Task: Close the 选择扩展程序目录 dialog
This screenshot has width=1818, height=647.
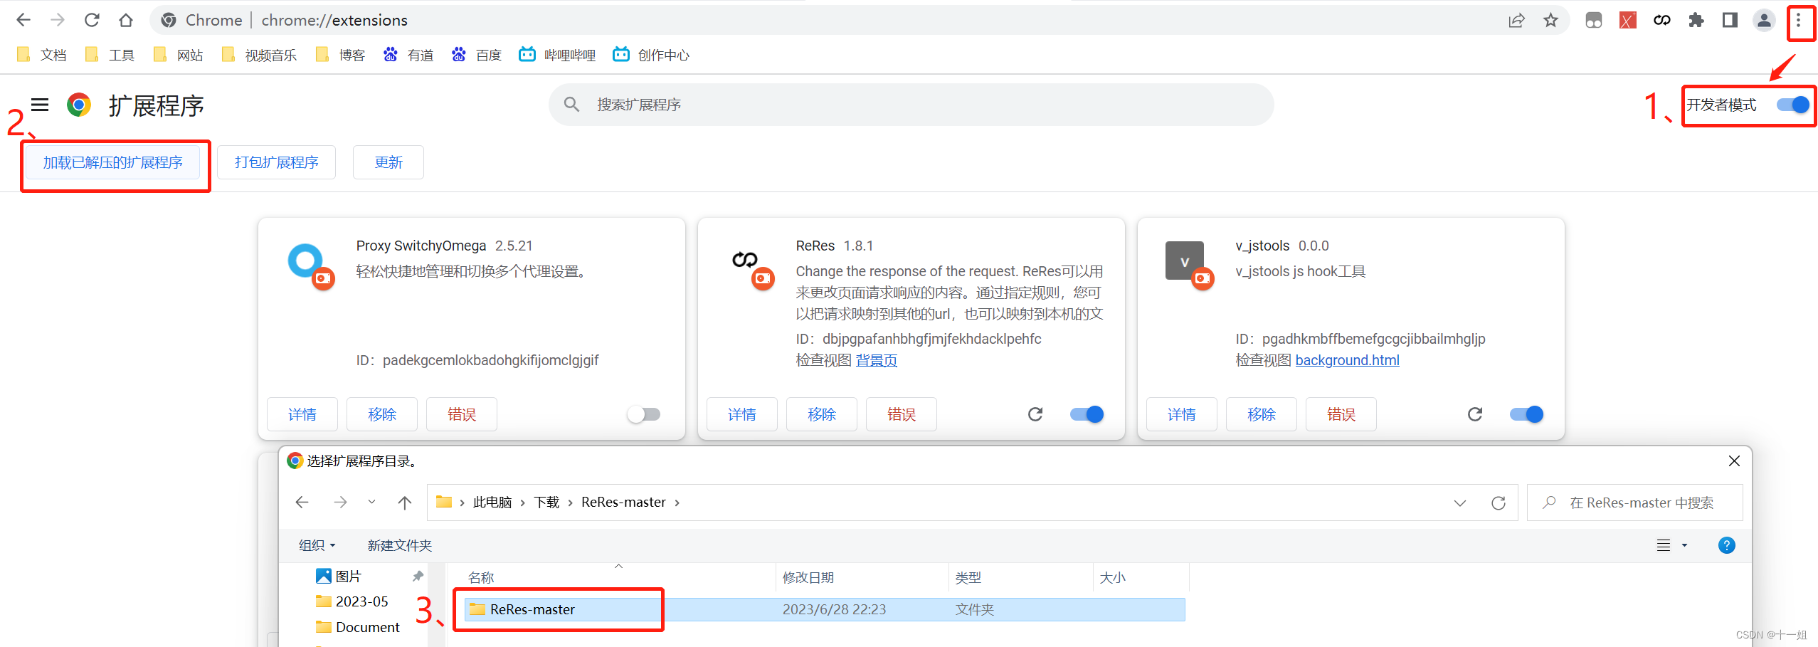Action: 1734,461
